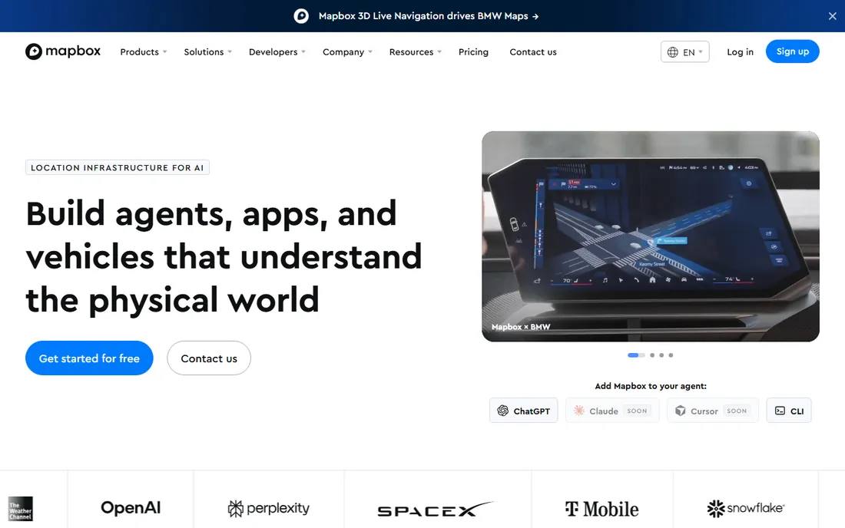Viewport: 845px width, 528px height.
Task: Select the first active carousel indicator
Action: click(x=637, y=355)
